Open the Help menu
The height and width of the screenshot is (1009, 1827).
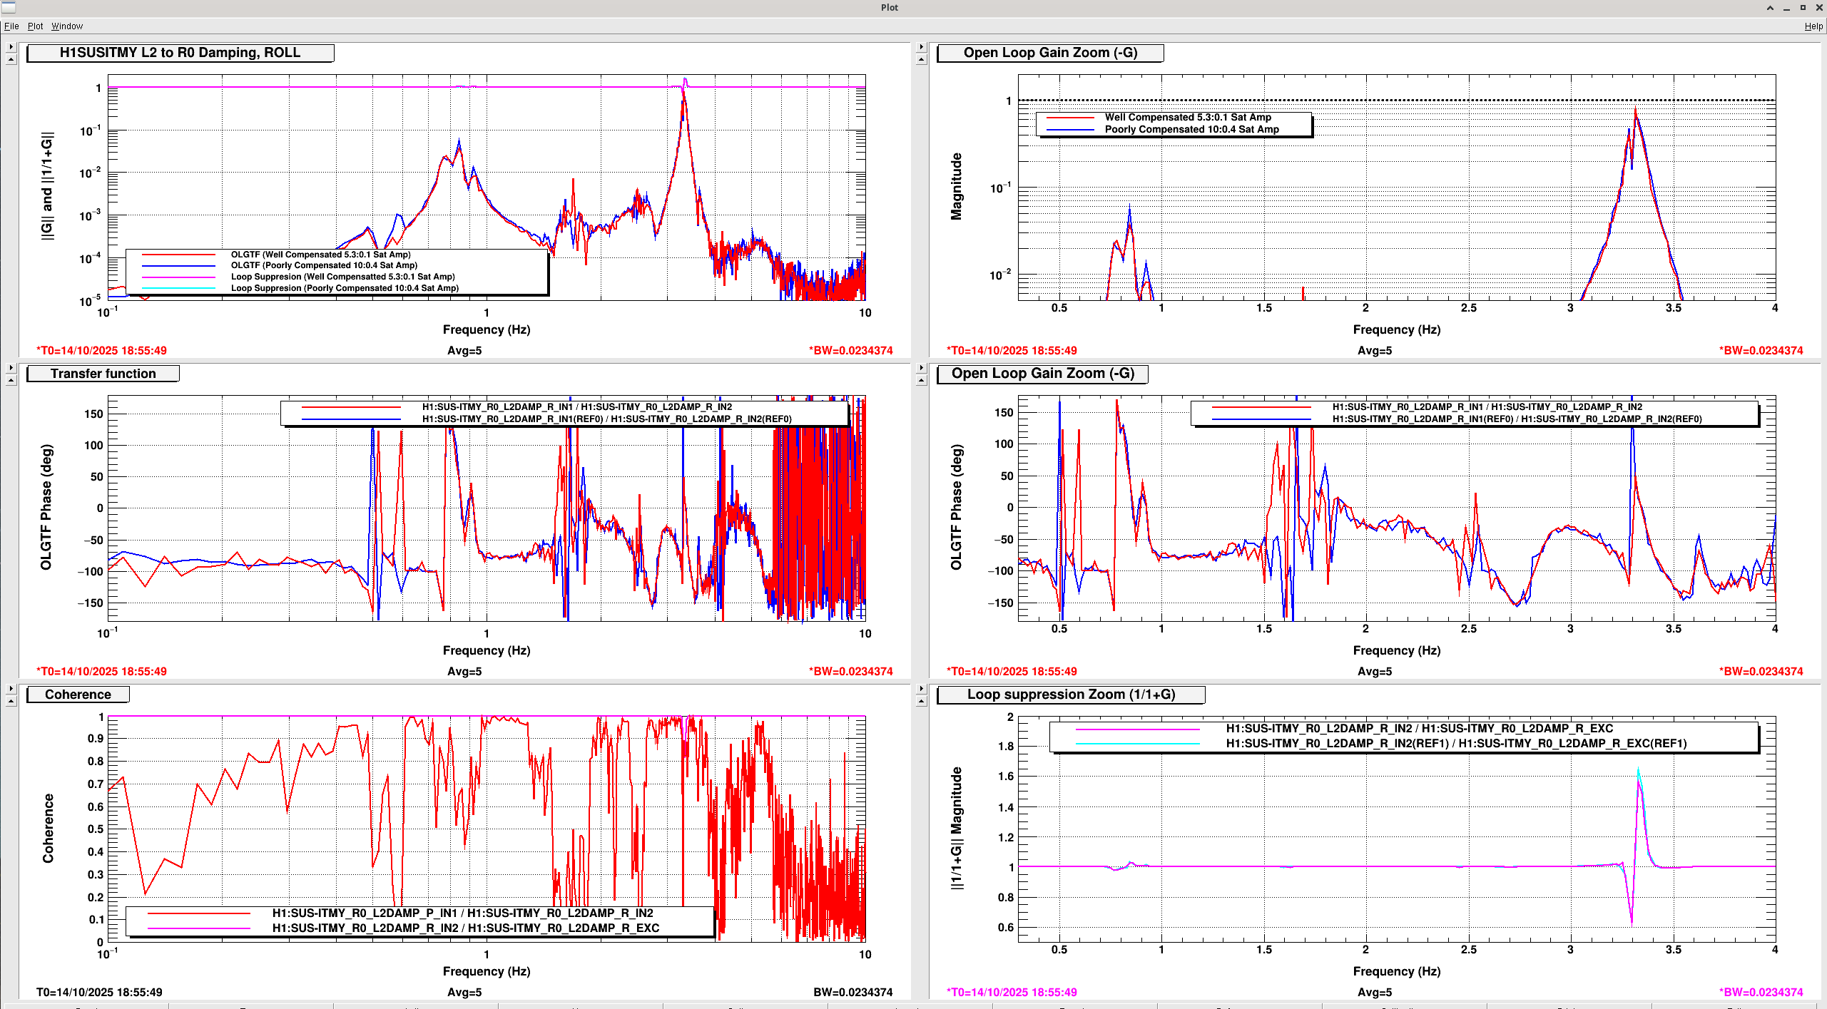click(1813, 26)
